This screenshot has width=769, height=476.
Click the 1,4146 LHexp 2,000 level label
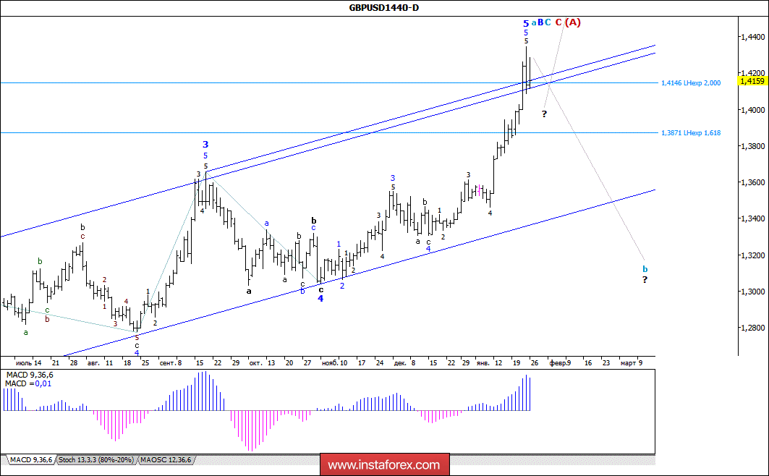pos(691,83)
